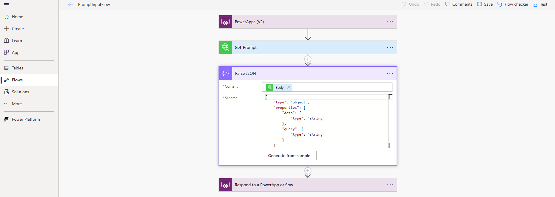
Task: Remove the Body token with X
Action: tap(289, 87)
